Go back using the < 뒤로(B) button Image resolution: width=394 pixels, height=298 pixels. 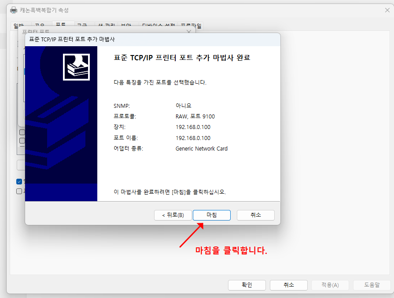pos(173,215)
